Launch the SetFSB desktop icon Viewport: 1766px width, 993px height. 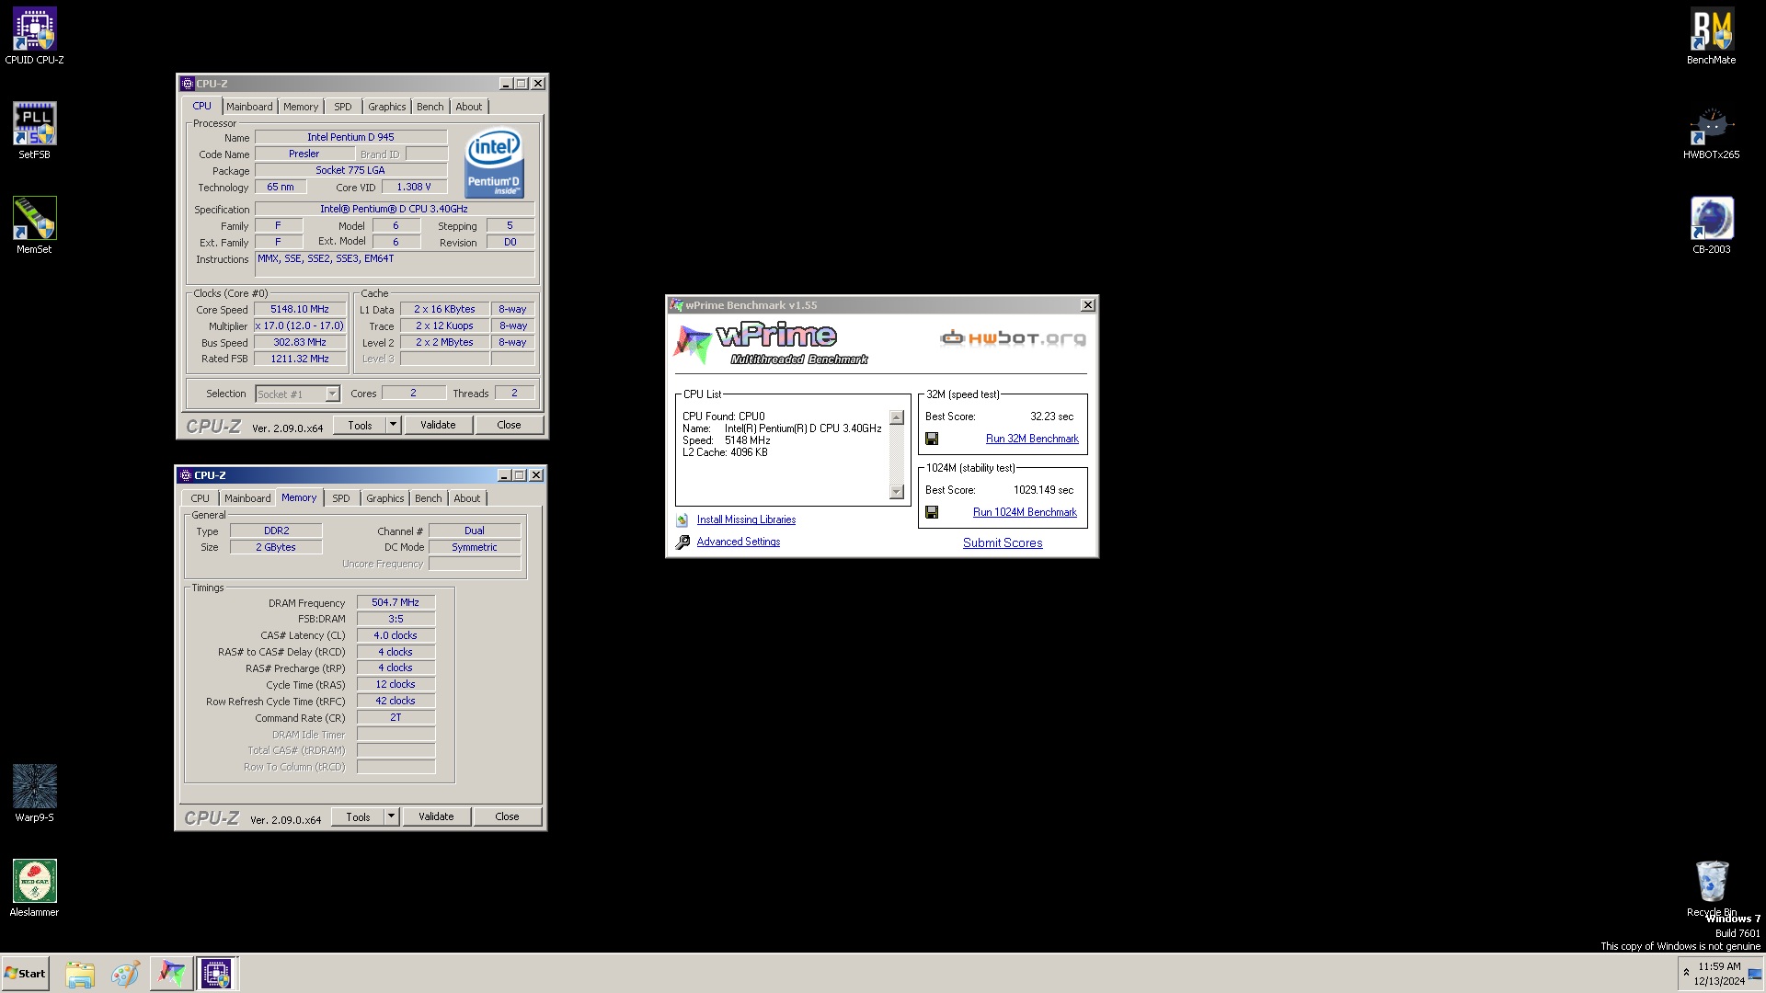[34, 131]
